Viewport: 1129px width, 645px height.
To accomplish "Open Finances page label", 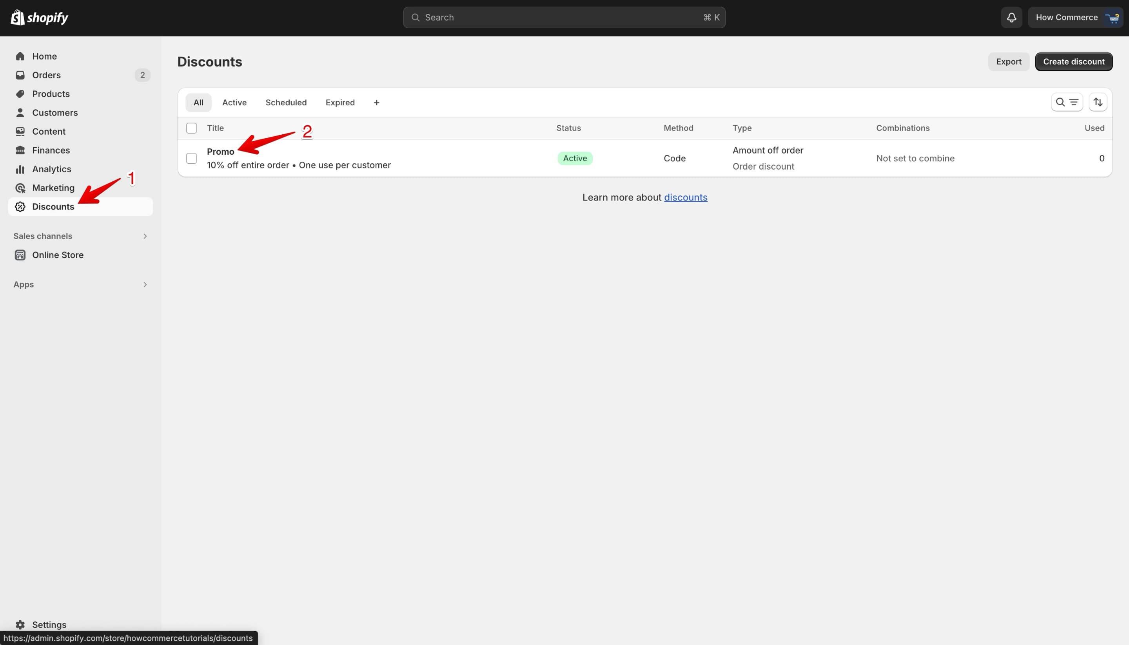I will coord(51,150).
